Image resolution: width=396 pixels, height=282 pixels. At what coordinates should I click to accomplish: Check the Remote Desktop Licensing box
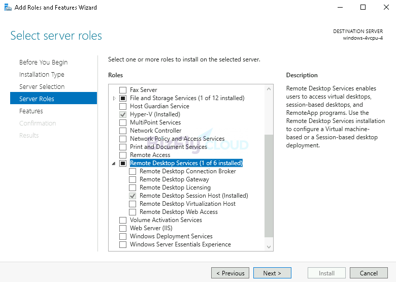point(133,188)
